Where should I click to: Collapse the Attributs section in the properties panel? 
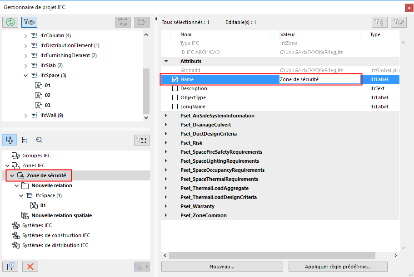click(165, 61)
